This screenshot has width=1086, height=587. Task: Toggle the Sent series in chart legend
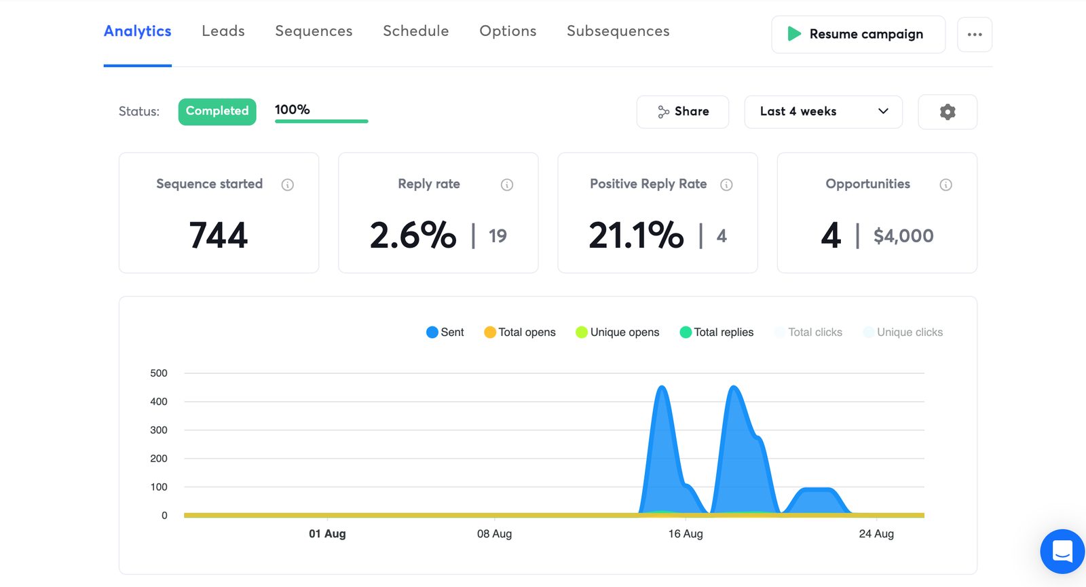coord(445,332)
